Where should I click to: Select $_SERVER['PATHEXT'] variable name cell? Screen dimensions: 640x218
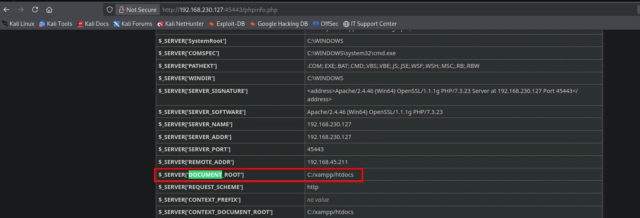pos(230,66)
